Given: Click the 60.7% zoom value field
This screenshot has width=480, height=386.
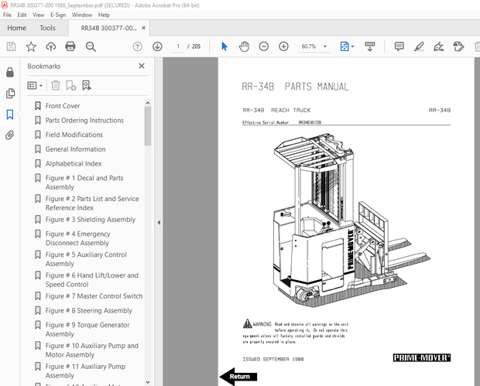Looking at the screenshot, I should click(x=309, y=46).
